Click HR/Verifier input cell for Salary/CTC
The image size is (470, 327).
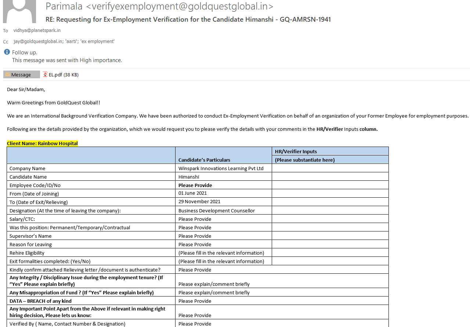point(330,219)
